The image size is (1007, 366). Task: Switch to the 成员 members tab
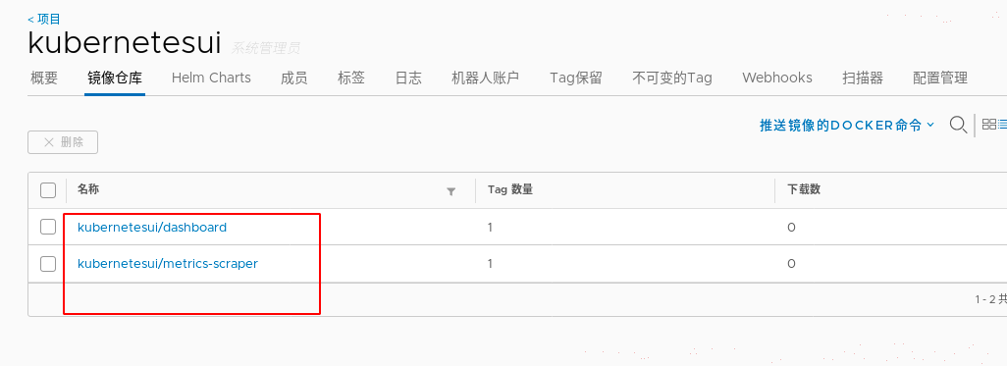[294, 78]
